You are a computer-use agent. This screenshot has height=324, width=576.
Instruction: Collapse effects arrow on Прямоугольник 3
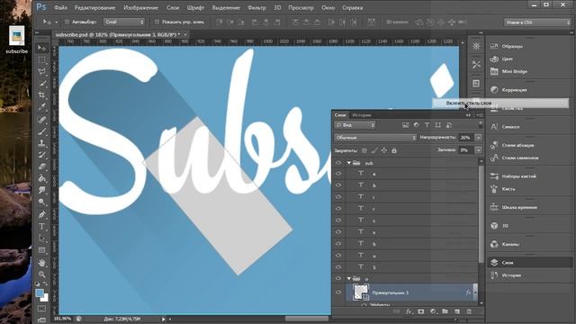coord(475,292)
